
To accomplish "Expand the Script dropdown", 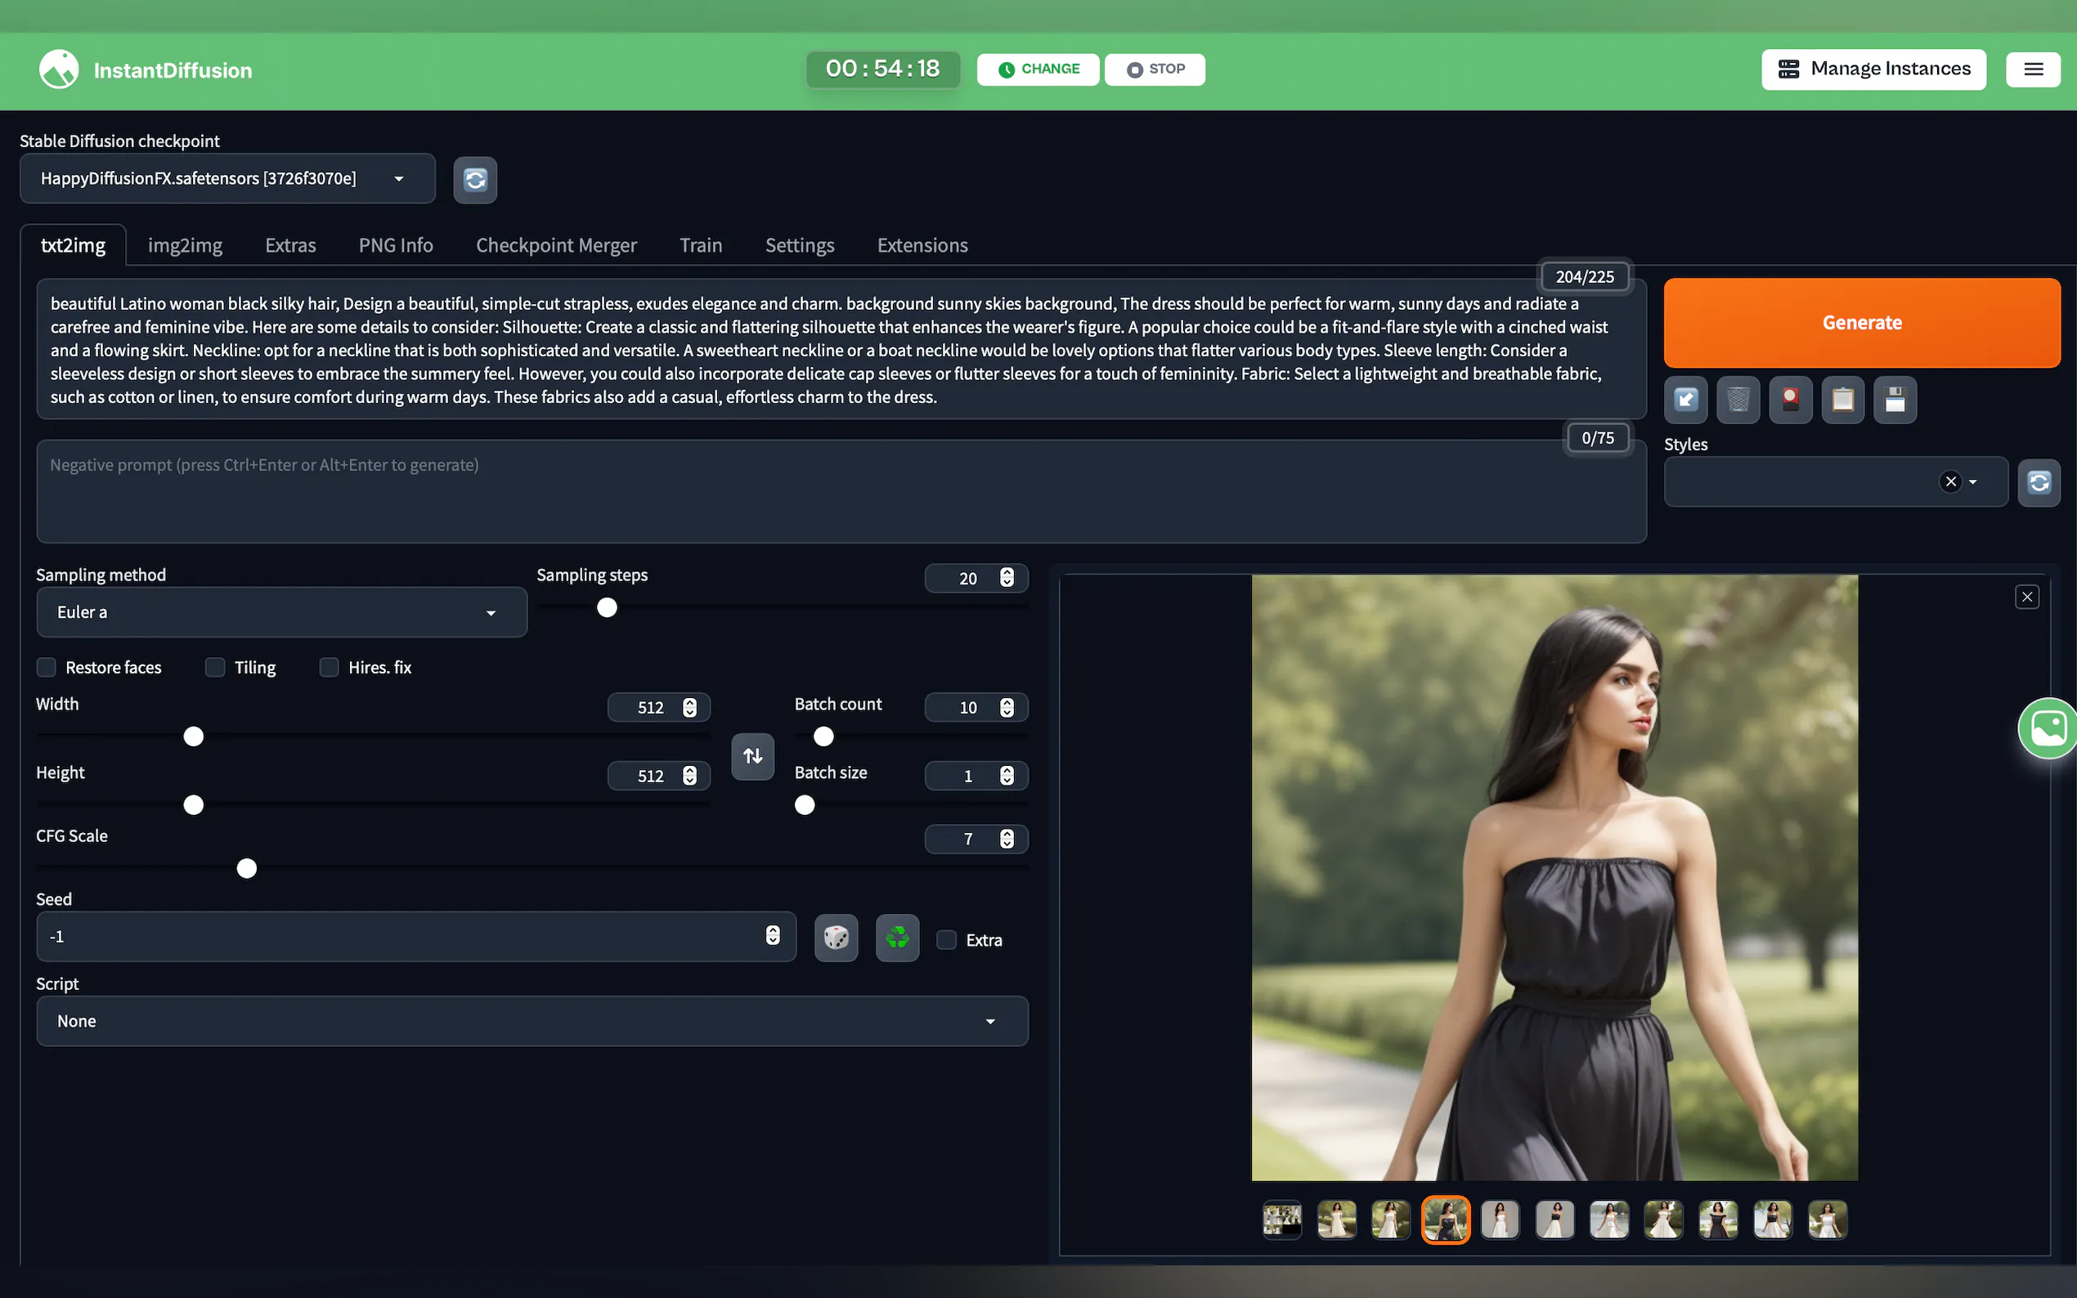I will coord(532,1022).
